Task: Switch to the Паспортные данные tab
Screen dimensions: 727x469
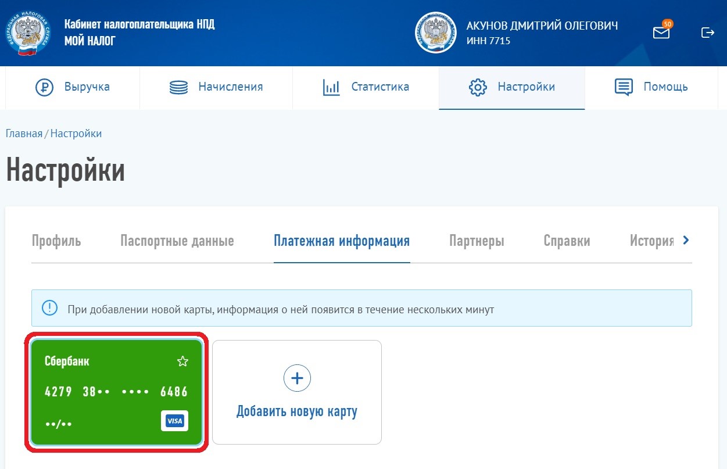Action: click(x=177, y=241)
